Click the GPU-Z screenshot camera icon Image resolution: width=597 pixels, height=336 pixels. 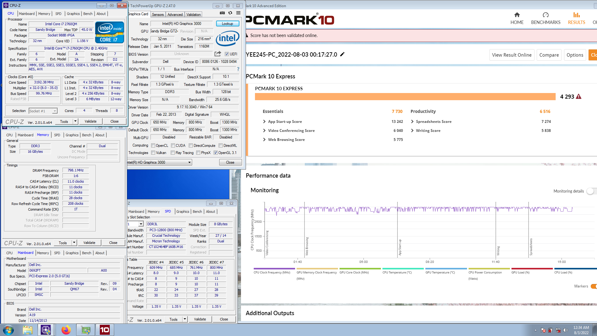click(x=222, y=13)
